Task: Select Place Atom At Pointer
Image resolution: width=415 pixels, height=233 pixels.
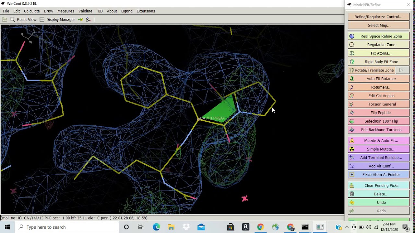Action: [x=378, y=174]
